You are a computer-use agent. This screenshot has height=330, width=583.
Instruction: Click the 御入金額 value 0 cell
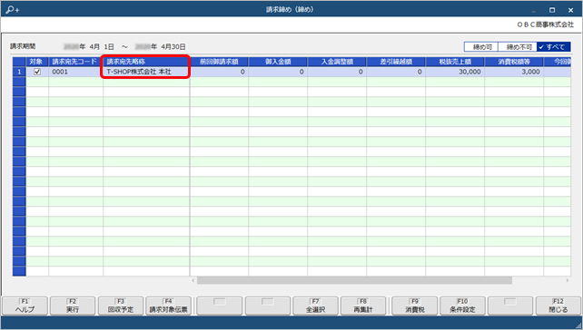tap(278, 72)
